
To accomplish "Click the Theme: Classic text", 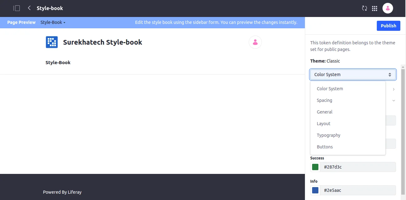I will click(325, 61).
